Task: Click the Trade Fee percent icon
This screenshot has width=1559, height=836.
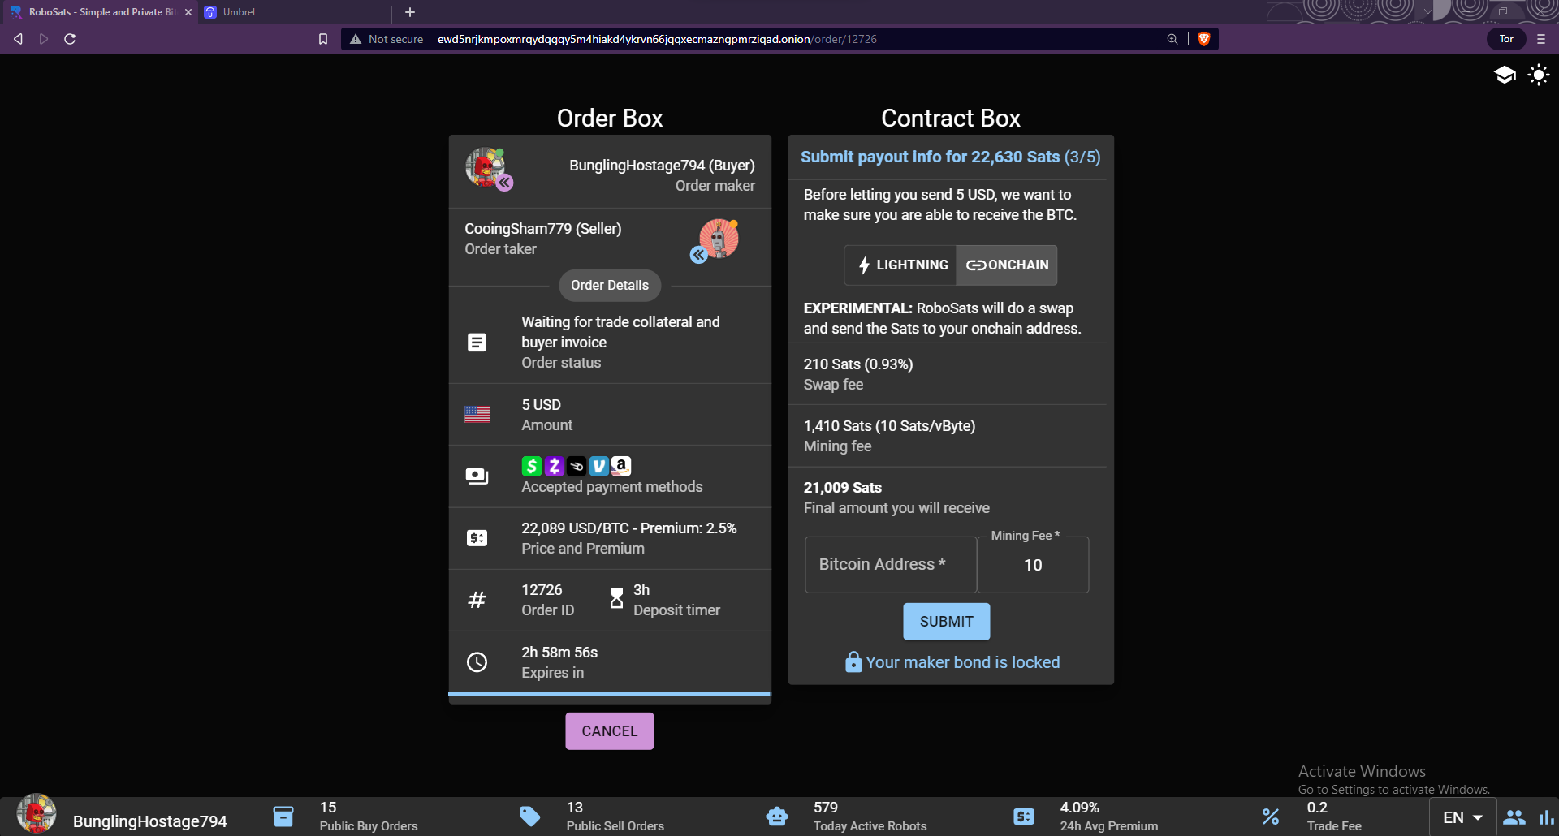Action: [x=1271, y=817]
